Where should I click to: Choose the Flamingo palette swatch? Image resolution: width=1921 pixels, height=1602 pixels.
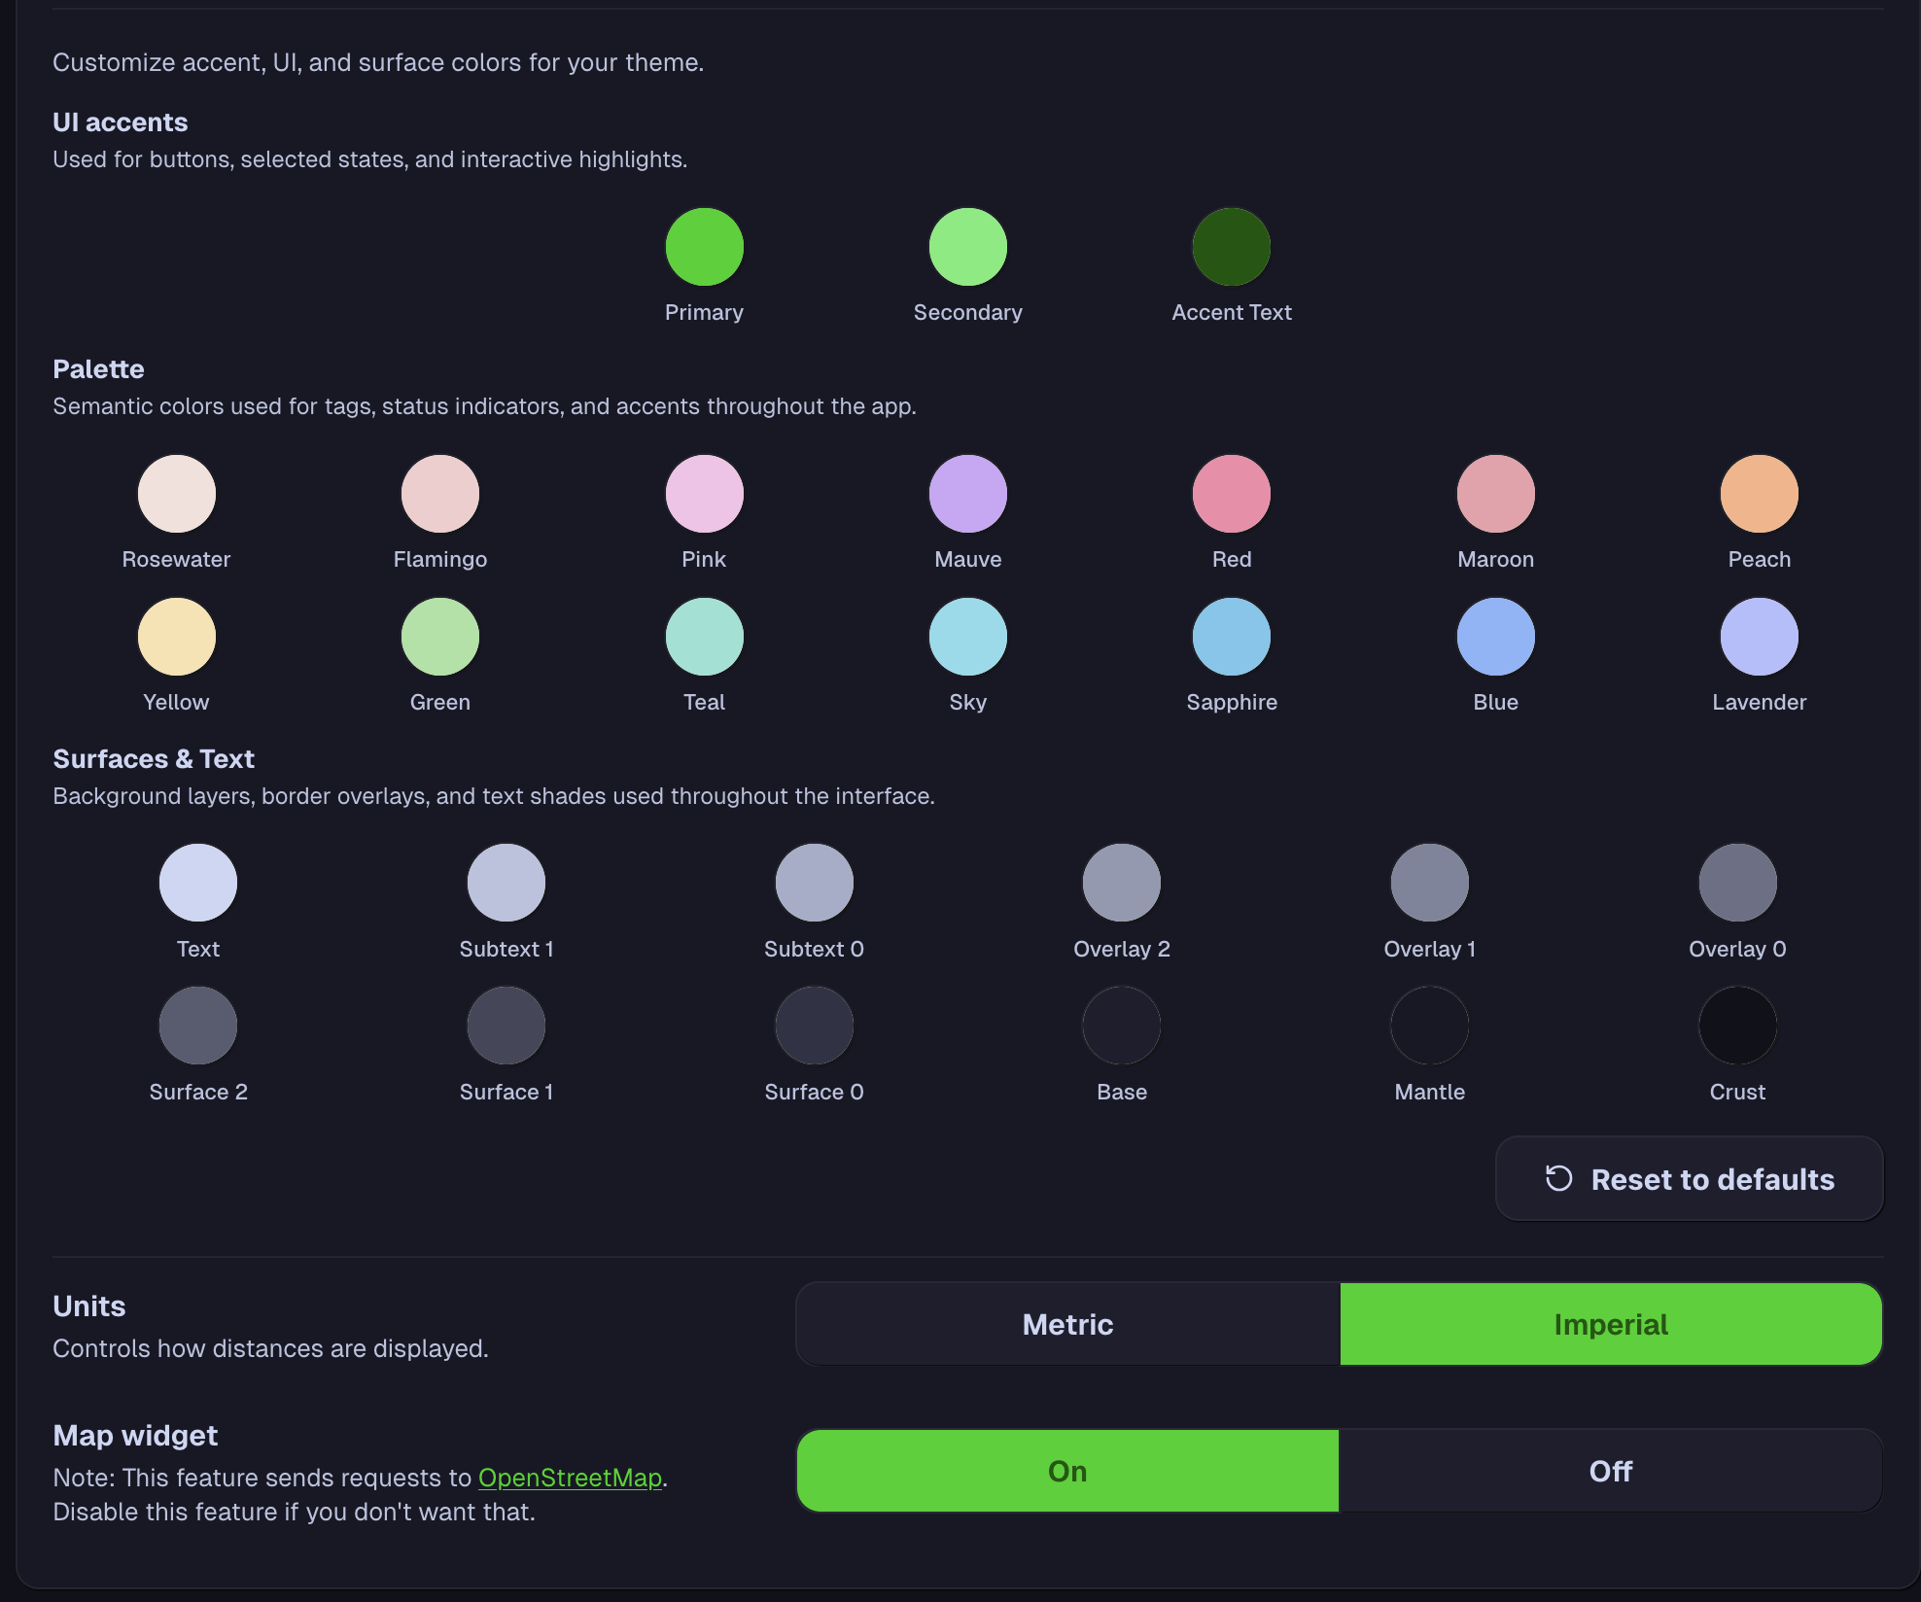tap(439, 493)
